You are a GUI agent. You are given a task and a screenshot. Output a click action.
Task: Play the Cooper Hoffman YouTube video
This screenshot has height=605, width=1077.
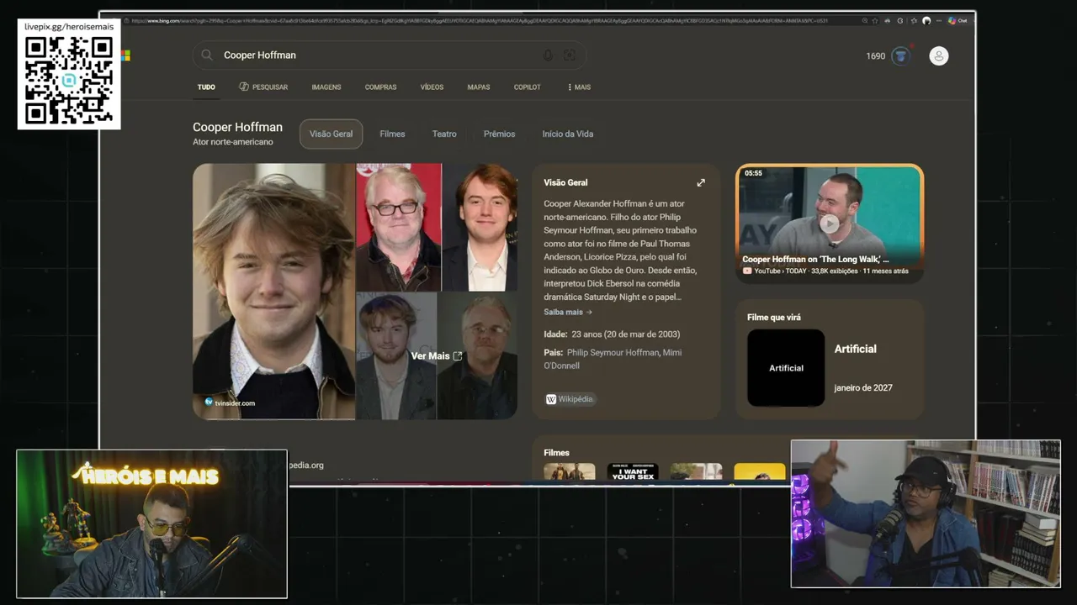tap(830, 224)
